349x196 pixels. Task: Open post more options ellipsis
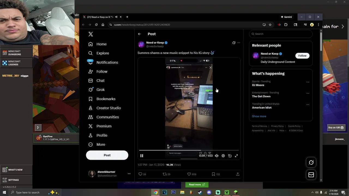tap(239, 43)
